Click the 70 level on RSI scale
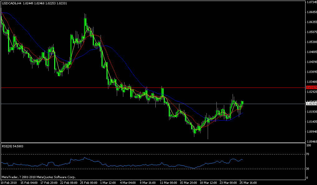The height and width of the screenshot is (185, 317). (307, 154)
